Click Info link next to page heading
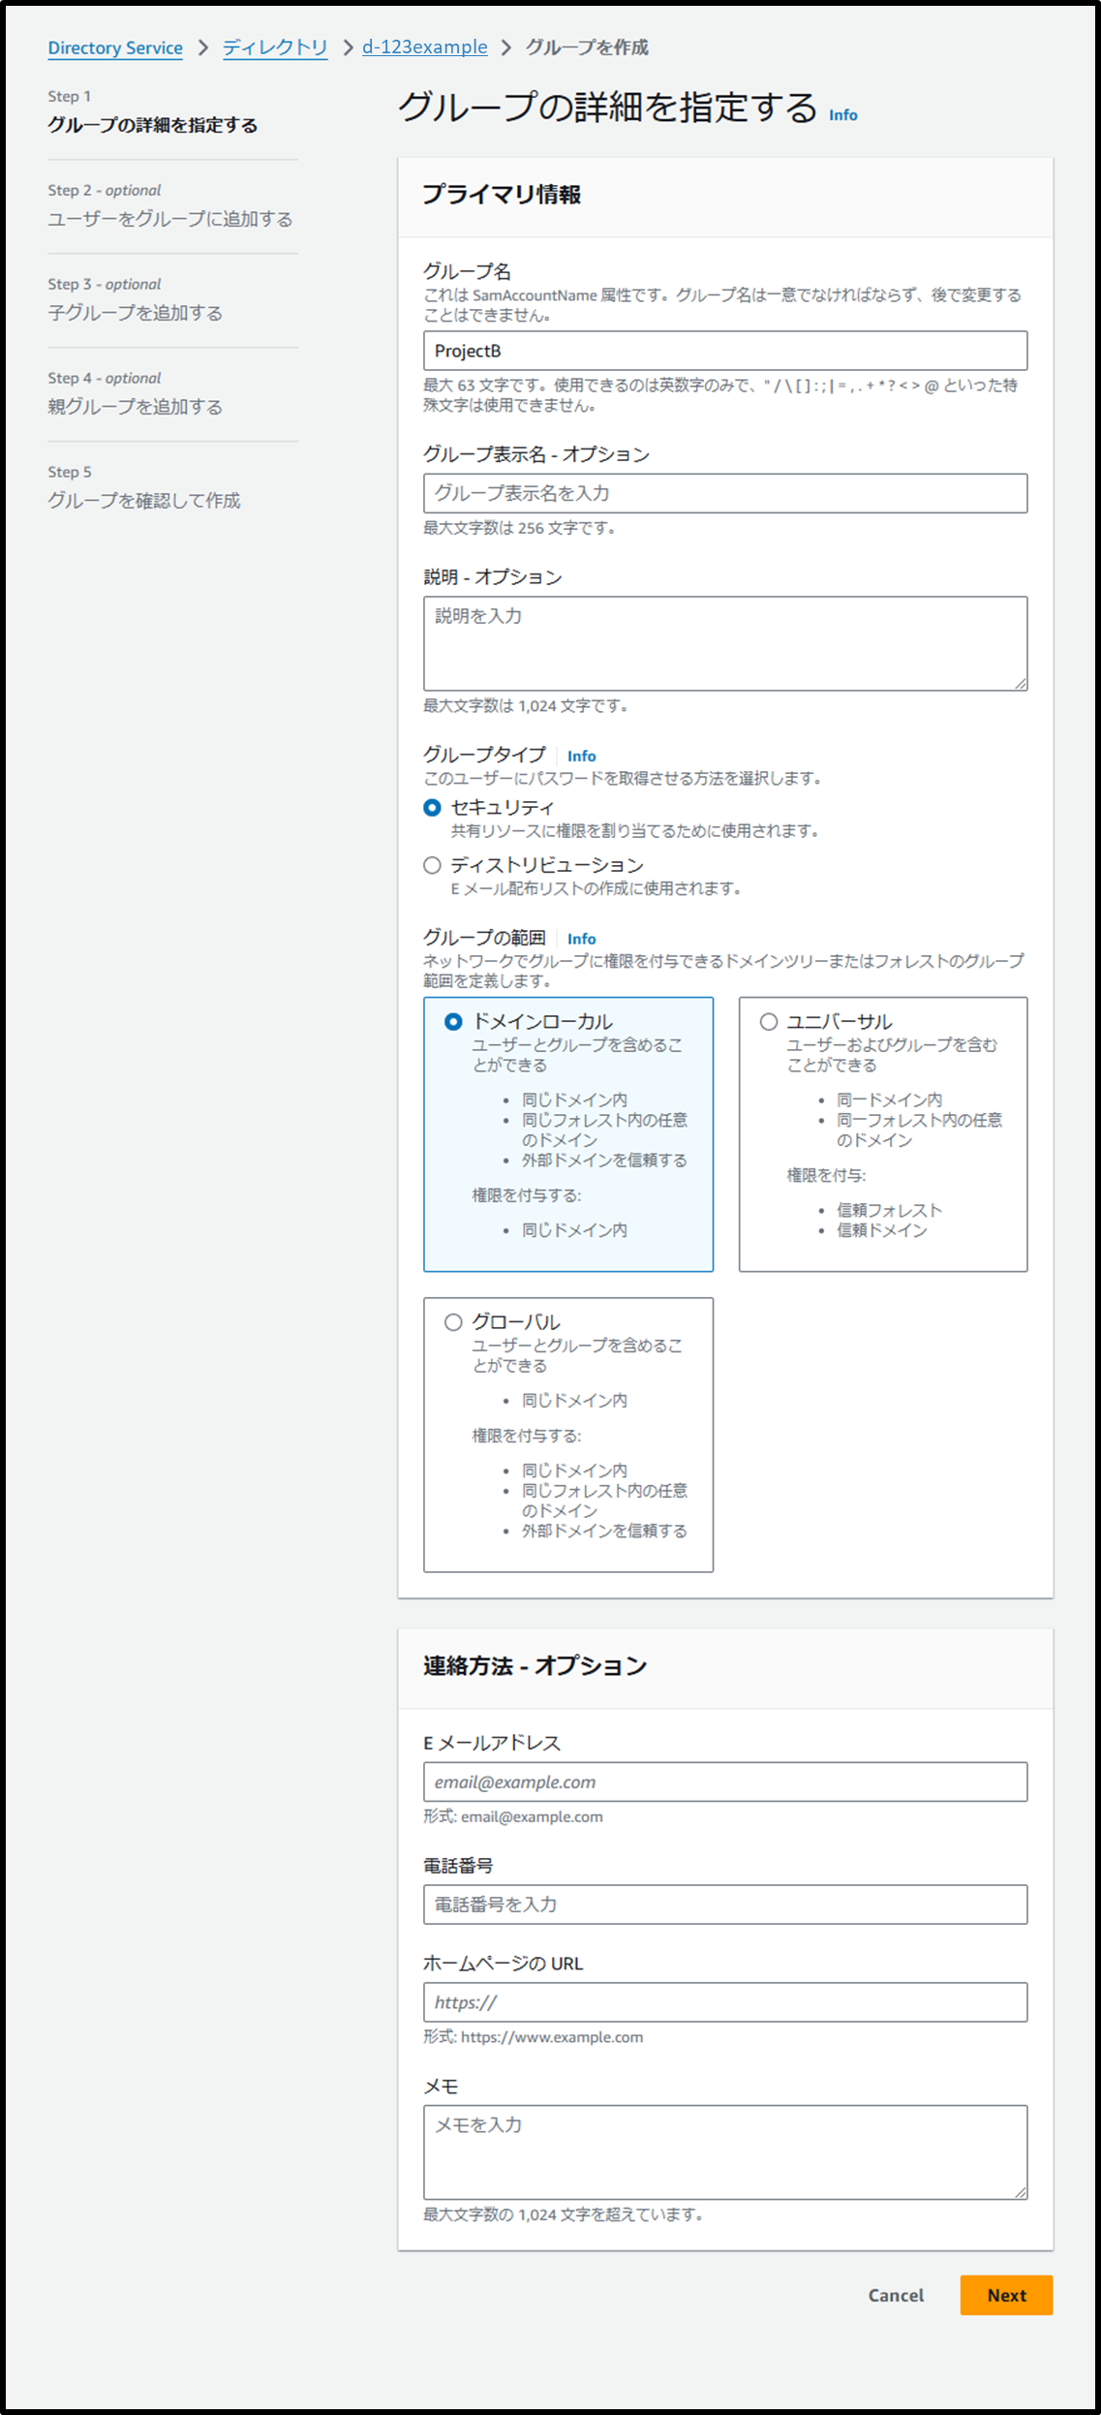This screenshot has height=2415, width=1101. pos(842,114)
